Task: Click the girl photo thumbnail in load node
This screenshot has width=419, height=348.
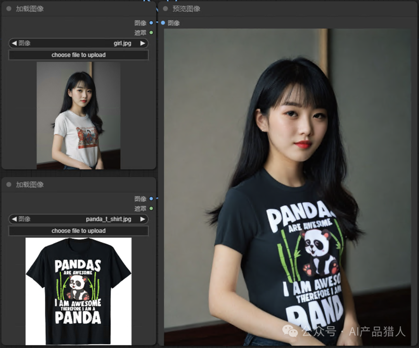Action: click(78, 115)
